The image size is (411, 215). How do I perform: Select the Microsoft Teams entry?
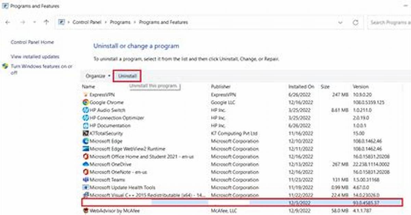point(107,180)
